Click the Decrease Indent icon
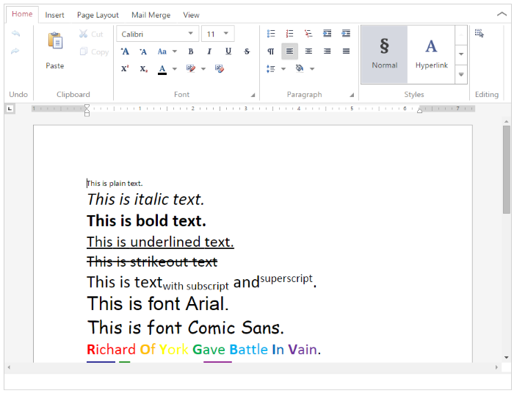The image size is (514, 393). pyautogui.click(x=327, y=34)
